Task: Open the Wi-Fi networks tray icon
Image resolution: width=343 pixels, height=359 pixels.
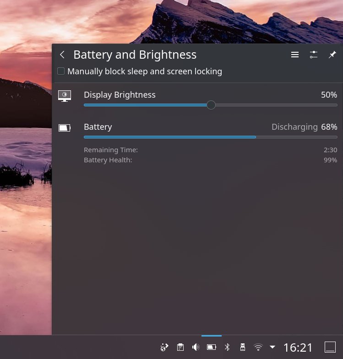Action: pos(258,347)
